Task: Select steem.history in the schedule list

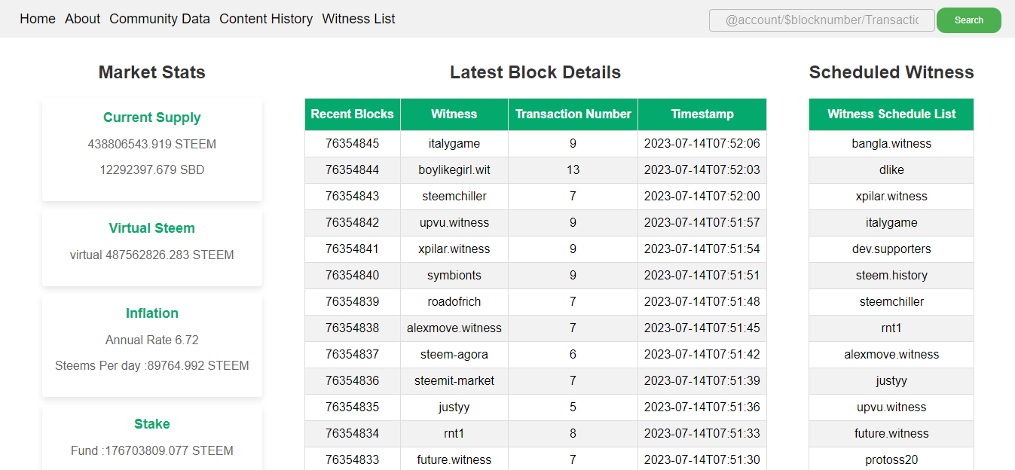Action: 891,276
